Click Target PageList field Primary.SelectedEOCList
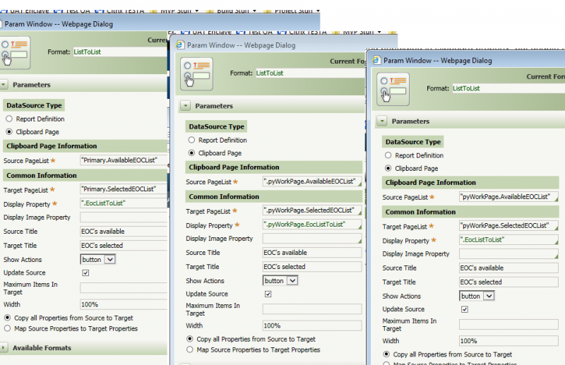Screen dimensions: 565x365 (124, 189)
